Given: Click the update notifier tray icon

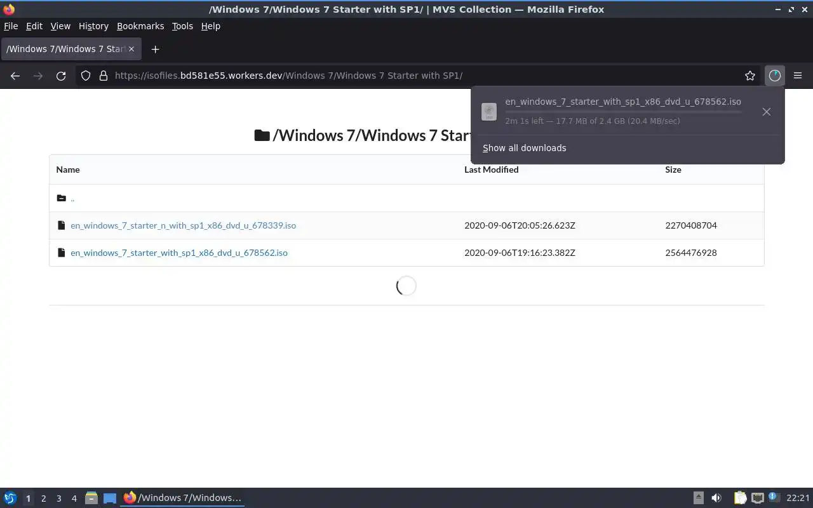Looking at the screenshot, I should click(774, 497).
